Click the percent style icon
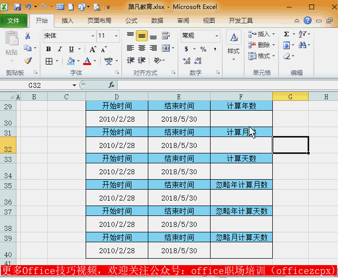Image resolution: width=338 pixels, height=278 pixels. click(203, 49)
